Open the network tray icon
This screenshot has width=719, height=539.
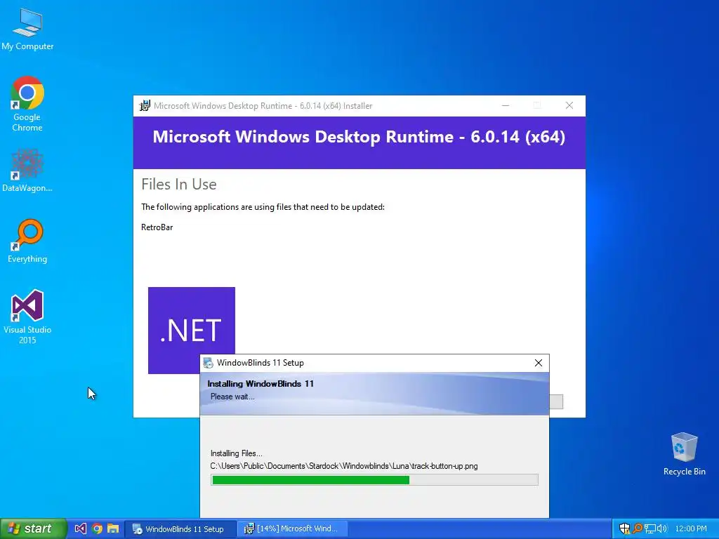coord(649,528)
